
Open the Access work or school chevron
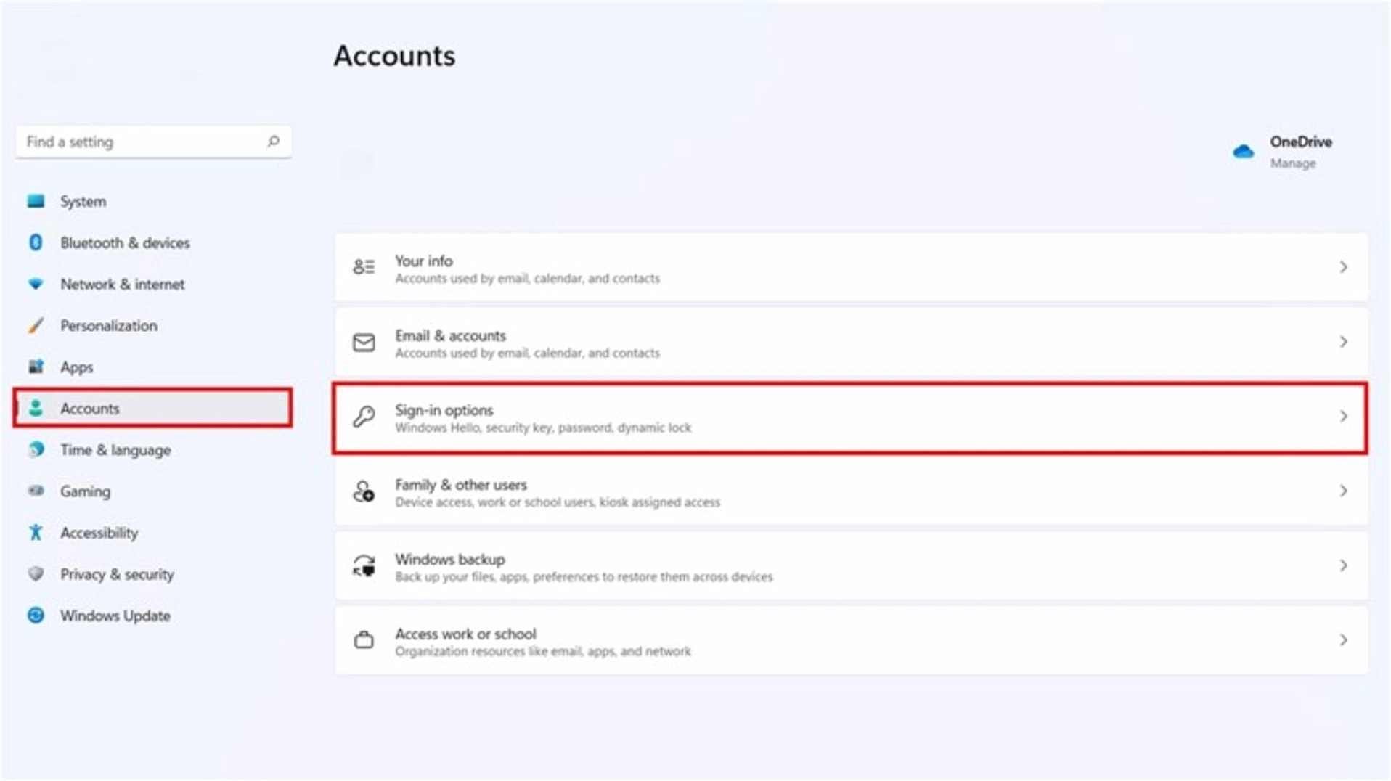[1342, 639]
